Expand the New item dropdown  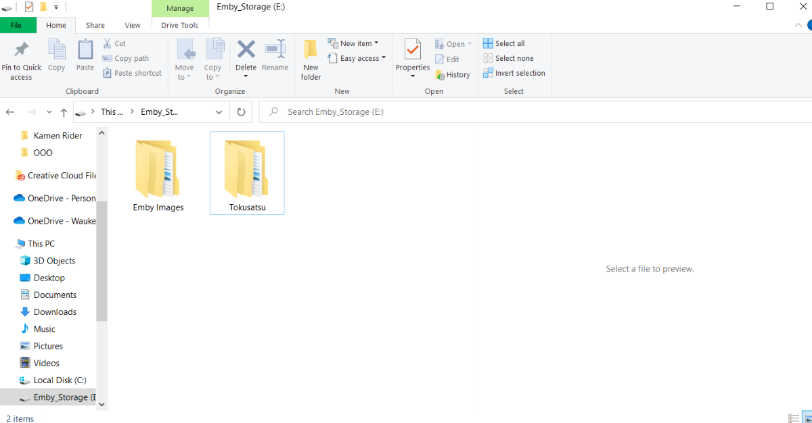[355, 42]
